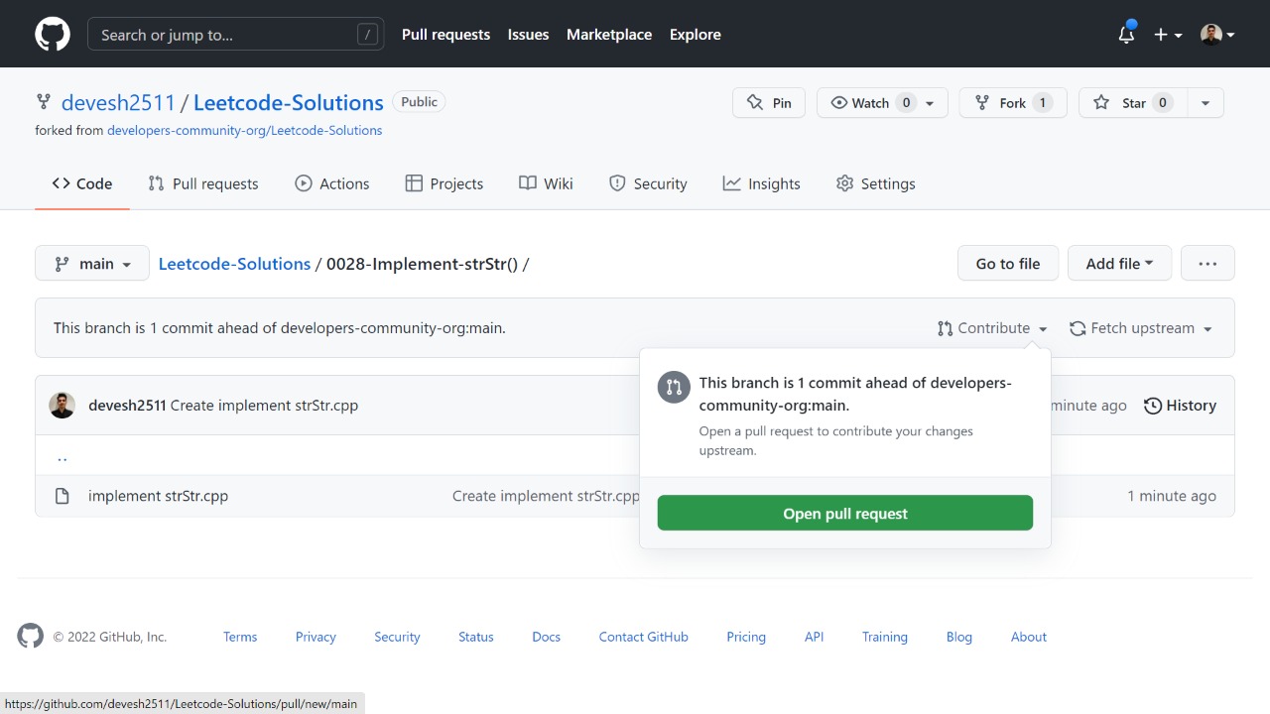
Task: Switch to the Pull requests tab
Action: point(203,183)
